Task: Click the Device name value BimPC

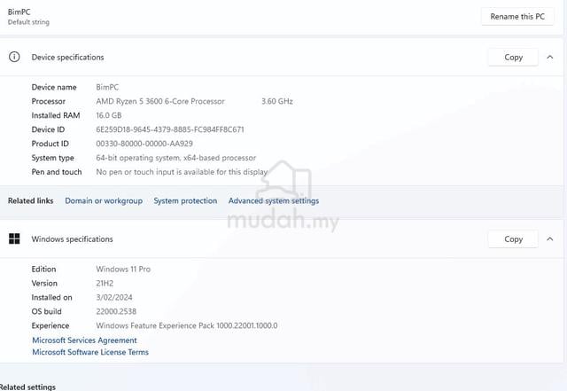Action: click(x=107, y=87)
